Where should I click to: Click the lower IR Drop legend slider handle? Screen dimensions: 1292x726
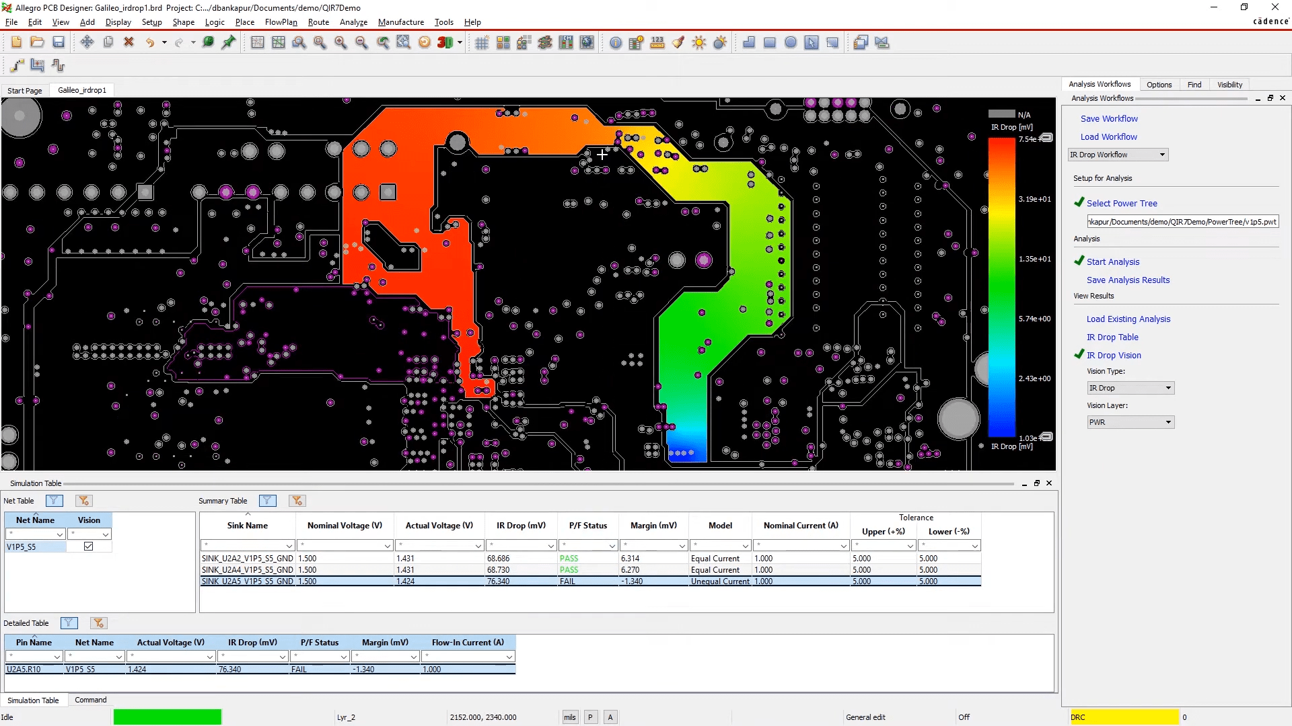1047,437
